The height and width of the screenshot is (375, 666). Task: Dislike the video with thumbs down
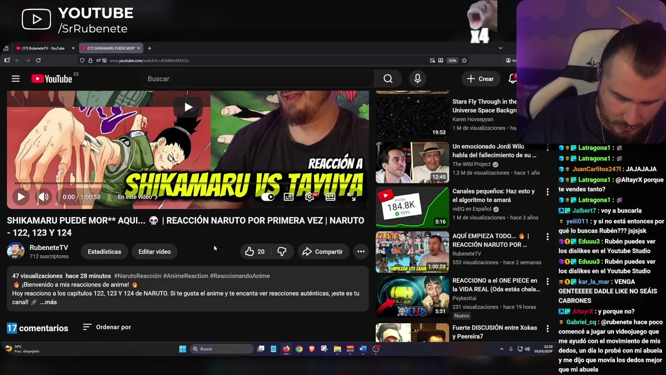coord(282,252)
